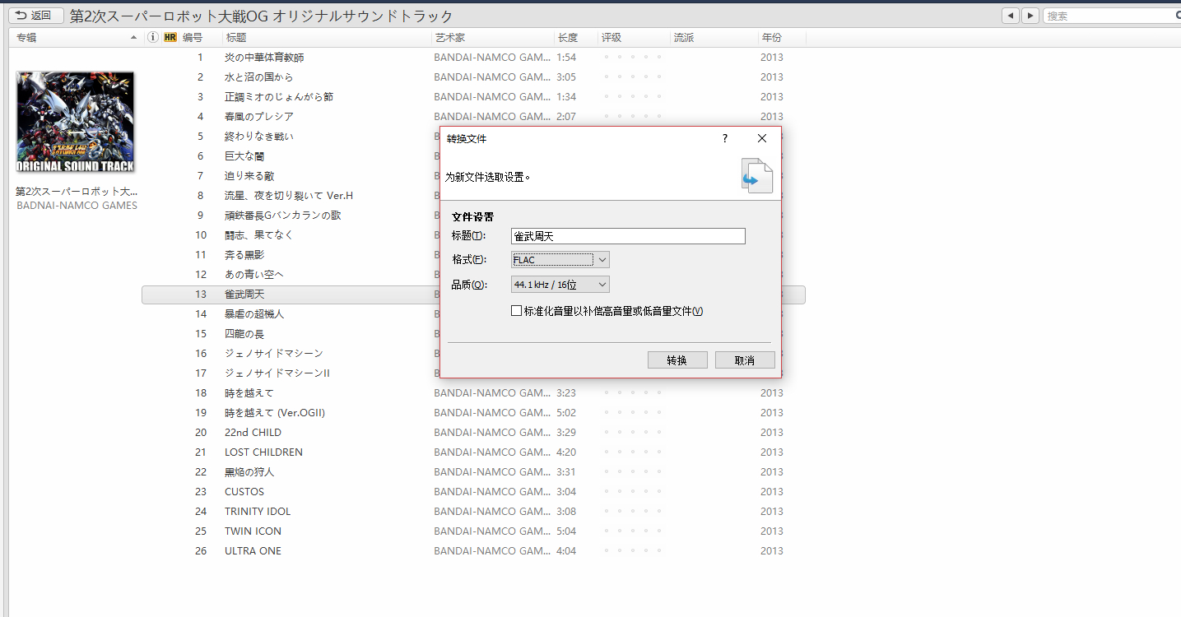Select the HR column header icon
Image resolution: width=1181 pixels, height=617 pixels.
pos(170,38)
